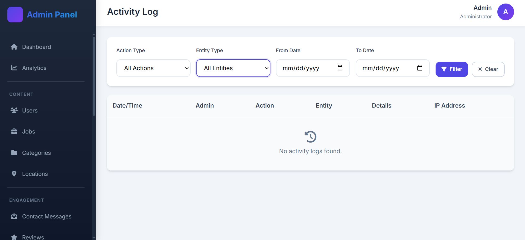
Task: Expand the All Entities dropdown
Action: coord(233,68)
